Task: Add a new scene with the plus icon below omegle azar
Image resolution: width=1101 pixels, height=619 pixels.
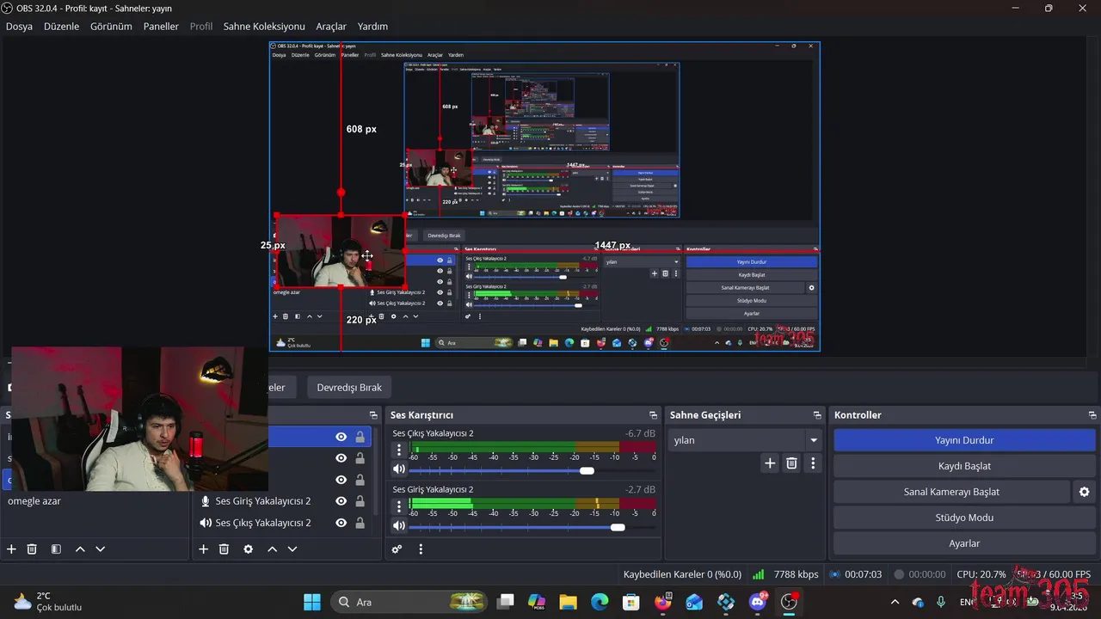Action: [x=11, y=549]
